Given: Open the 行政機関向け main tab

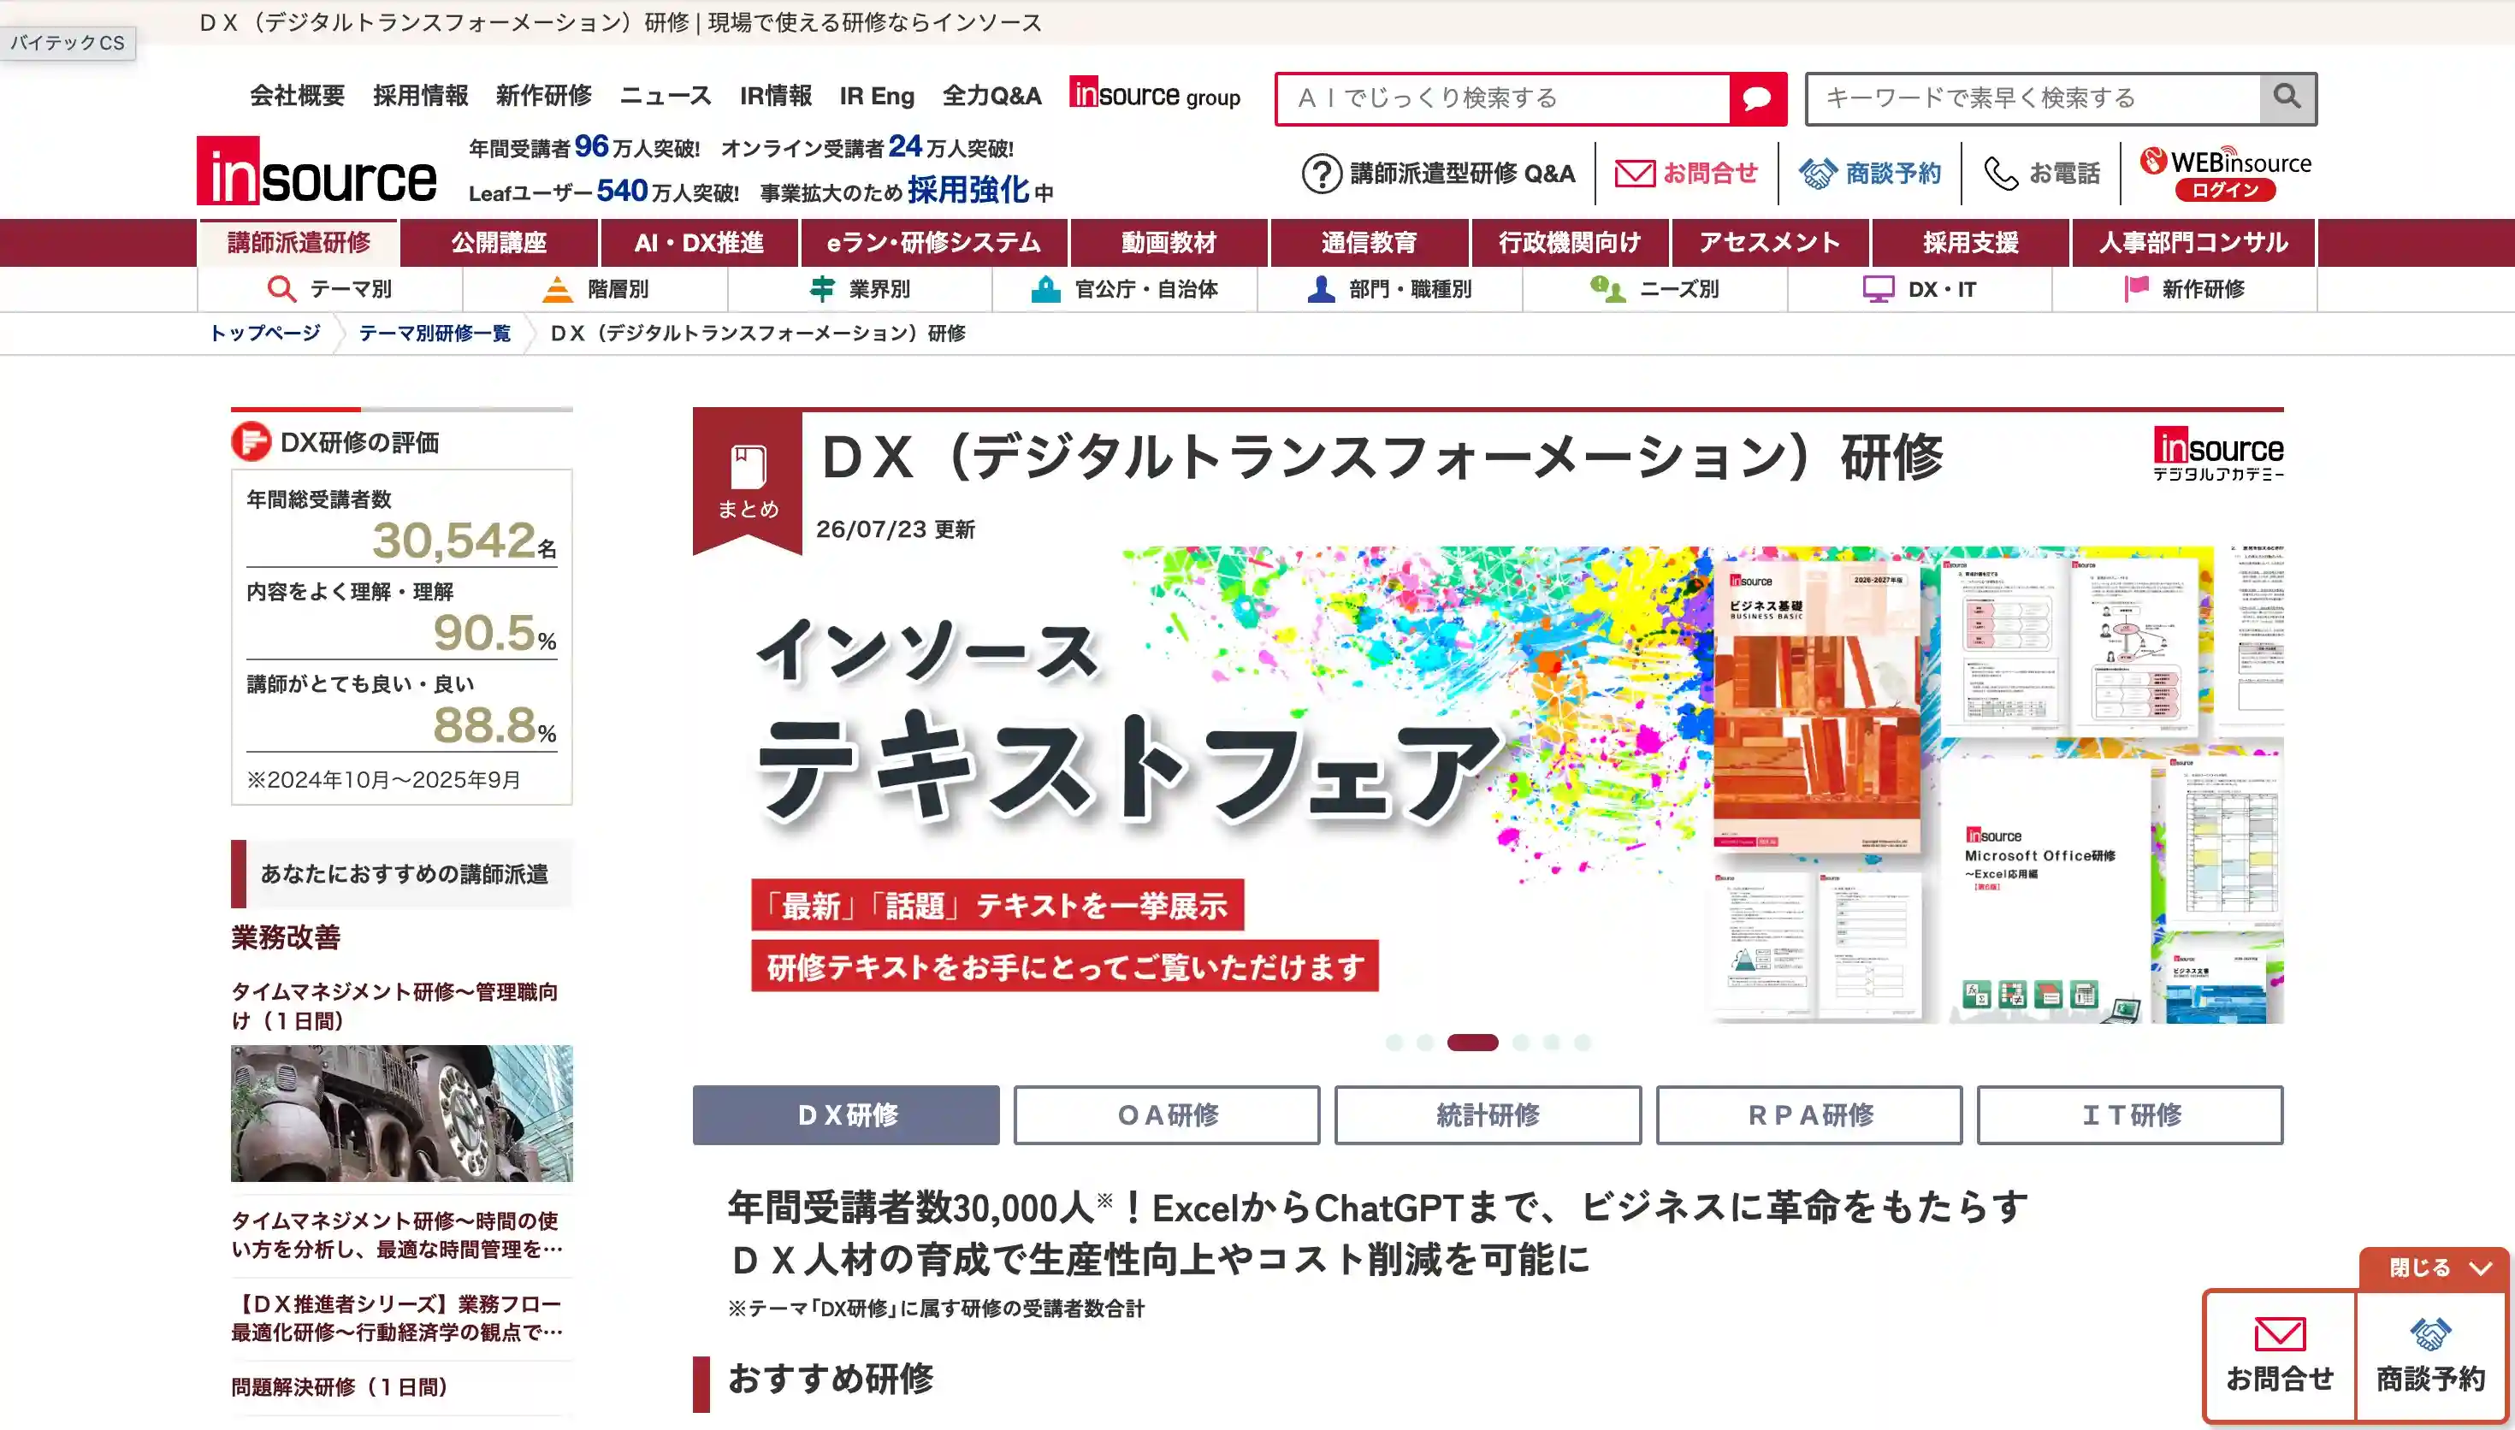Looking at the screenshot, I should coord(1569,243).
